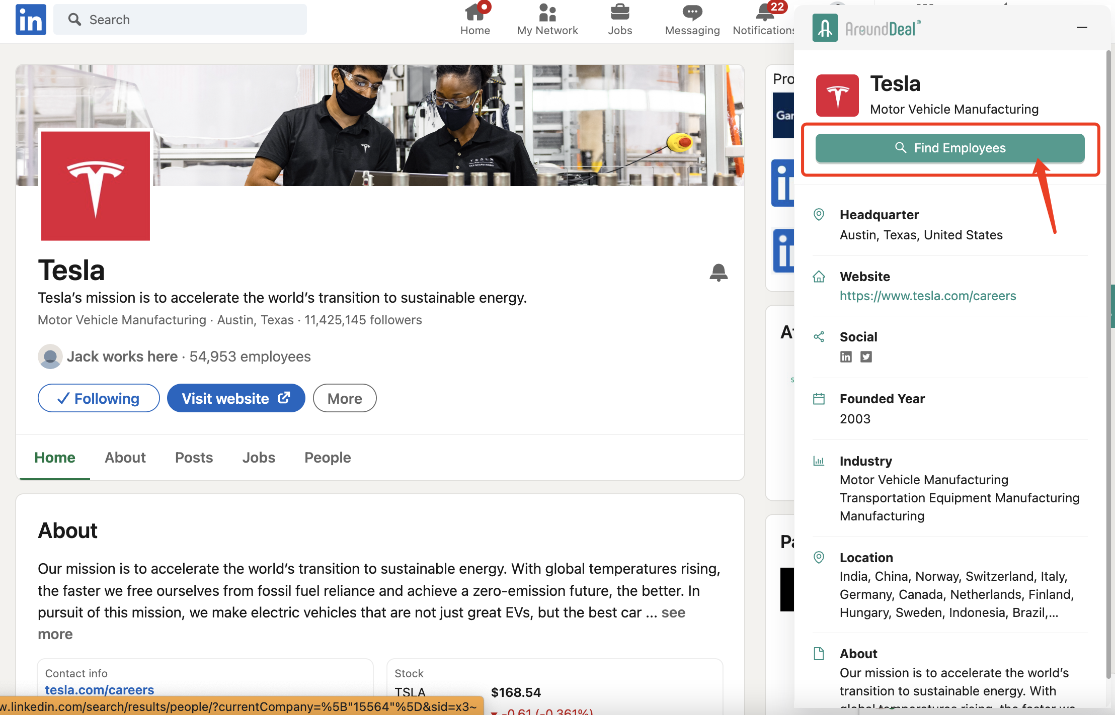Open Tesla LinkedIn social icon in AroundDeal
Viewport: 1115px width, 715px height.
pos(846,356)
